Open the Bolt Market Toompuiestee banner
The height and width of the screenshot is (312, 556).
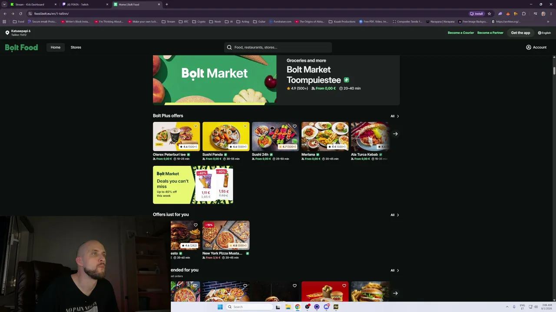click(276, 80)
